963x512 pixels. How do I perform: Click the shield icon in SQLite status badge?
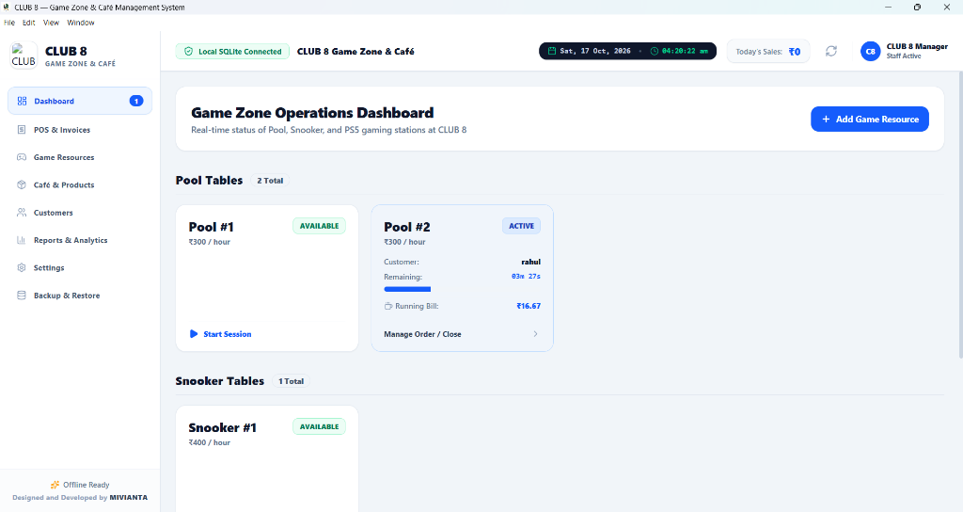tap(188, 52)
